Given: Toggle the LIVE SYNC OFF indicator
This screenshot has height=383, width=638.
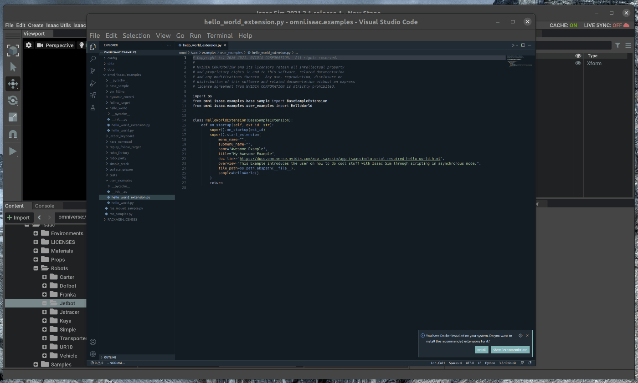Looking at the screenshot, I should point(607,25).
